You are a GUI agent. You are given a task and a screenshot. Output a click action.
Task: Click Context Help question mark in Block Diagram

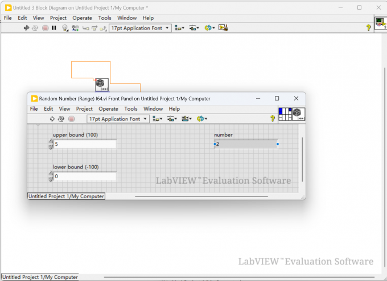click(368, 28)
